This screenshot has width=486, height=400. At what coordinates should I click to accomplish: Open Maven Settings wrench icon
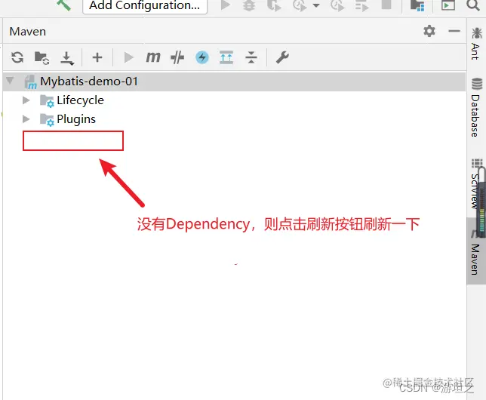(282, 57)
